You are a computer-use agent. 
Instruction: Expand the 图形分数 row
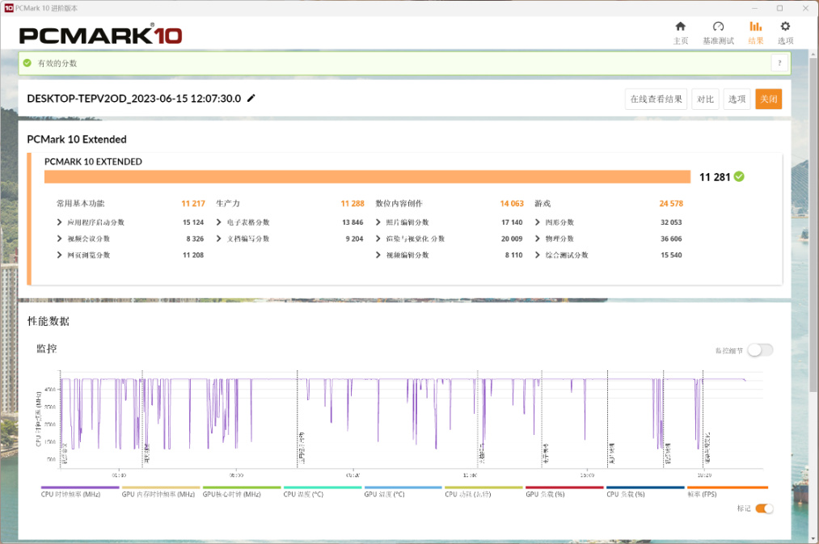point(537,222)
